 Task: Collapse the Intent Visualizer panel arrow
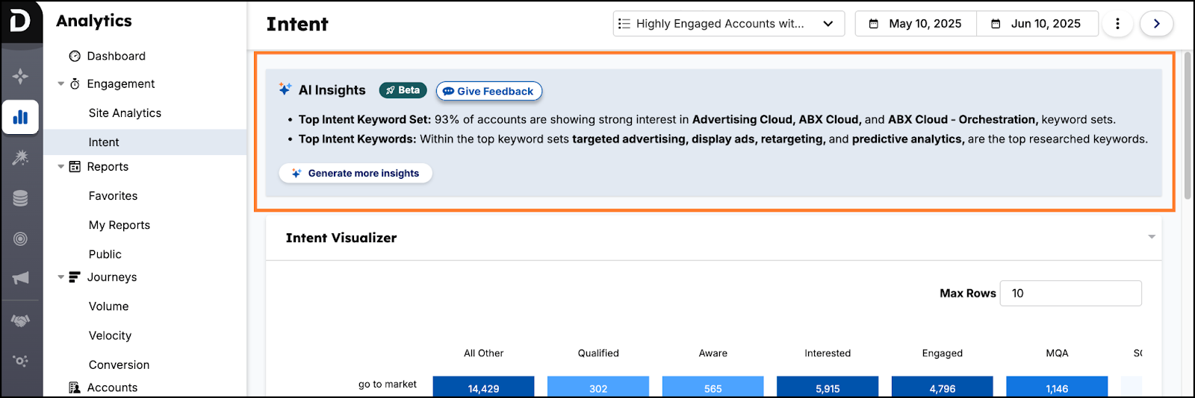[1151, 237]
